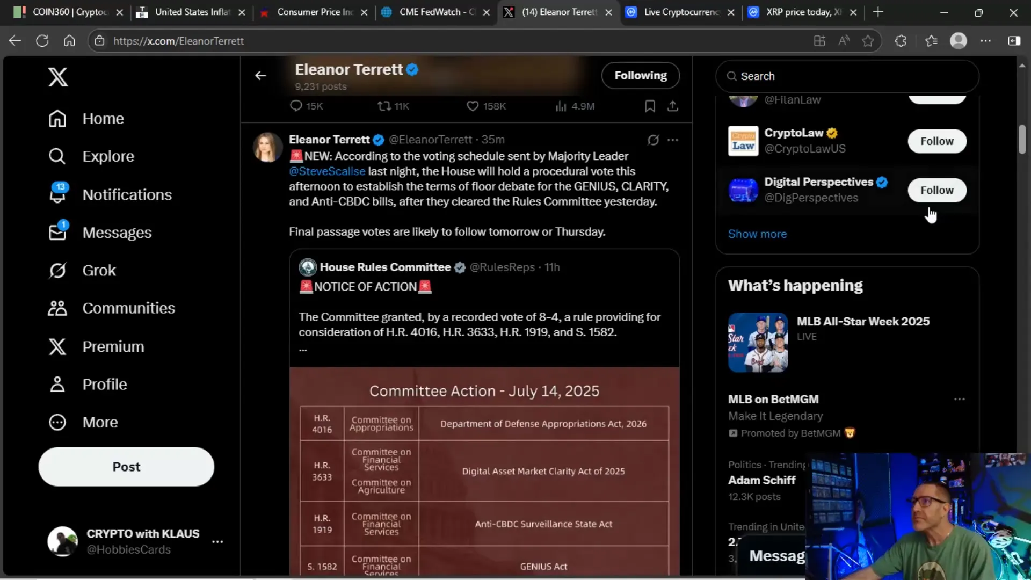Open the Adam Schiff trending topic
Image resolution: width=1031 pixels, height=580 pixels.
[x=762, y=480]
